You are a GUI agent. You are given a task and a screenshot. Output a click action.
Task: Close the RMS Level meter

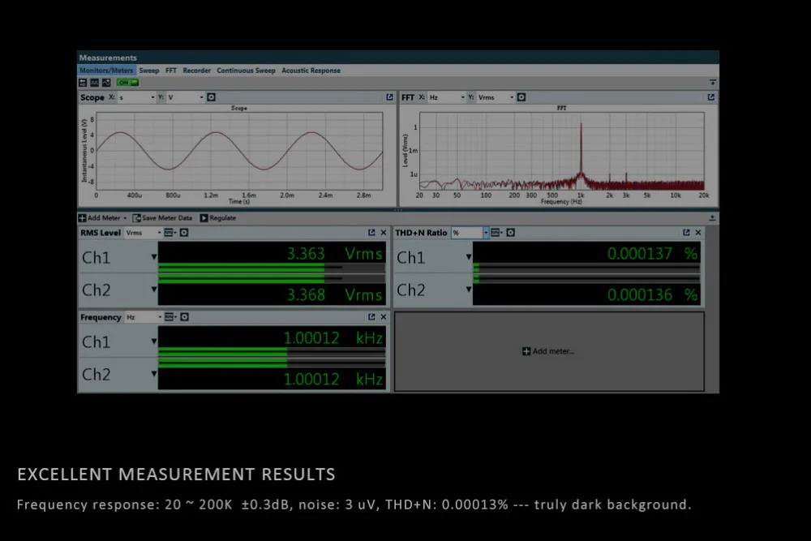(384, 233)
